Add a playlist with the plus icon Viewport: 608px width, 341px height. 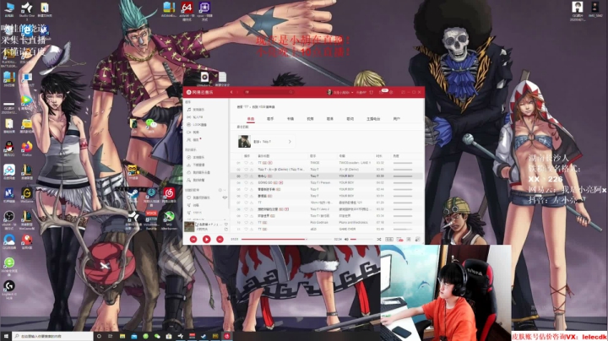220,190
